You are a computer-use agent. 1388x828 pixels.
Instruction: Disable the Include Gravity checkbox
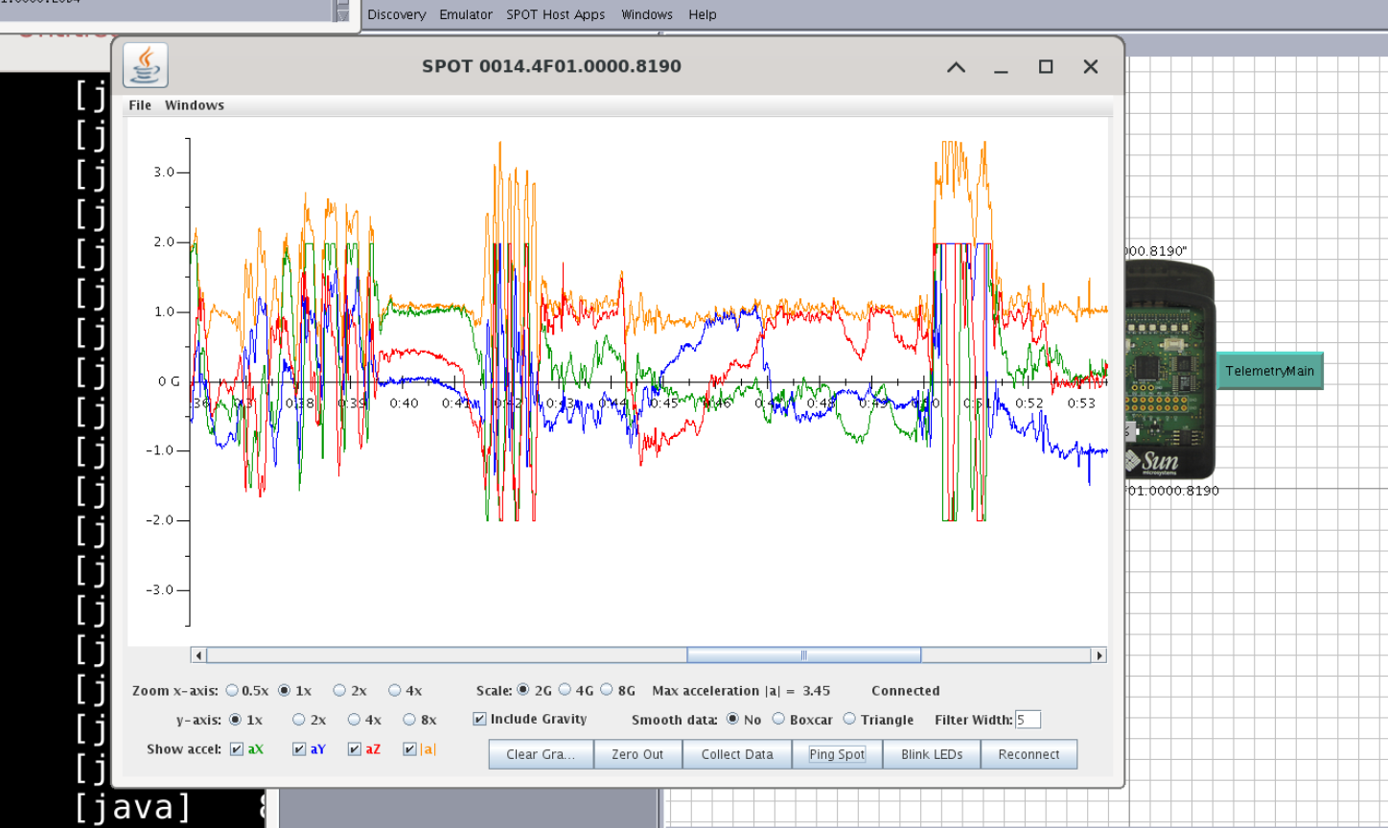(479, 720)
